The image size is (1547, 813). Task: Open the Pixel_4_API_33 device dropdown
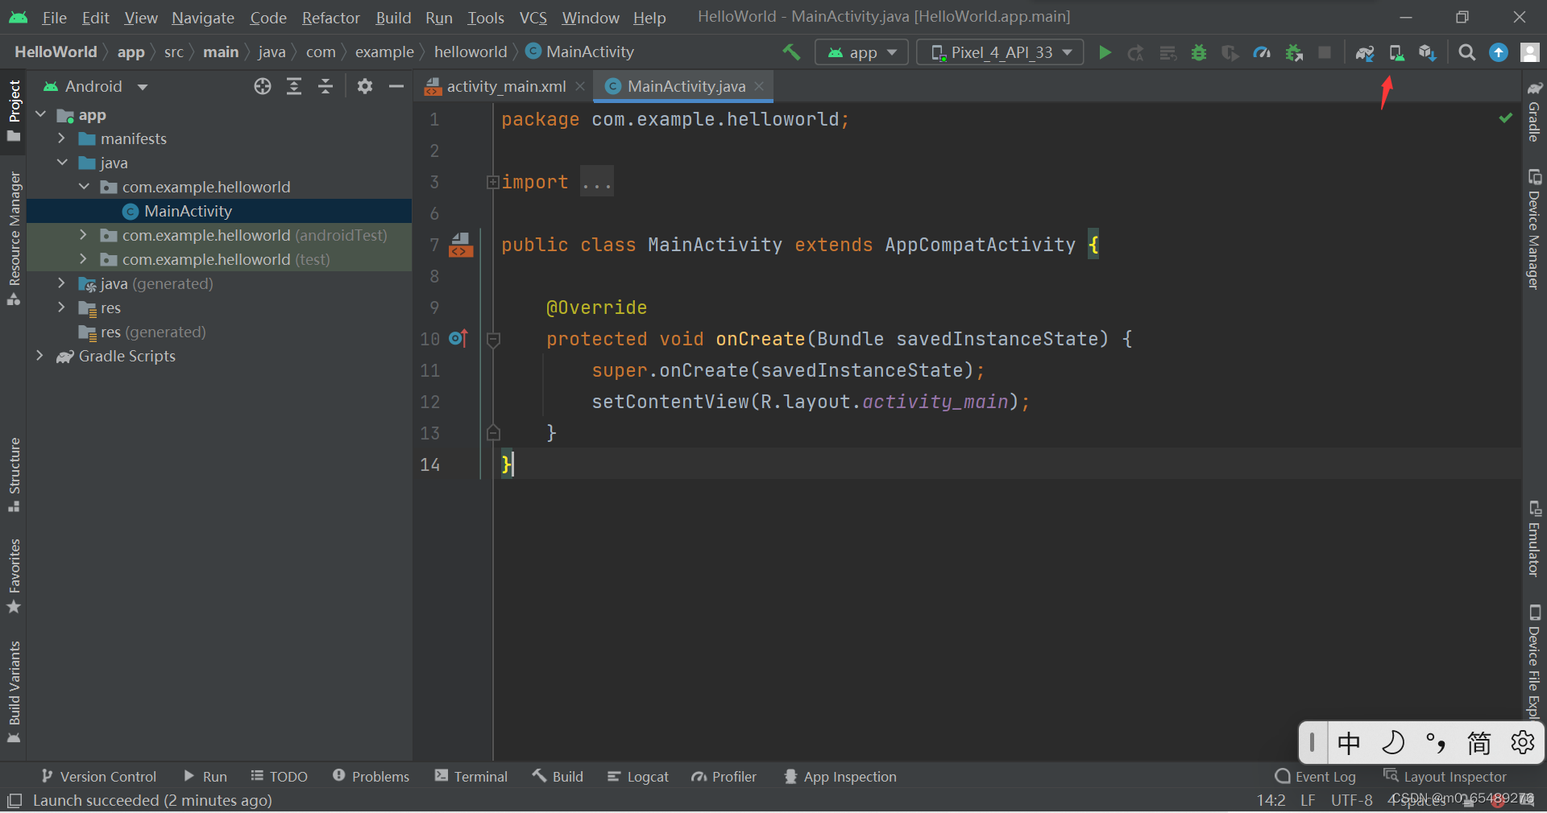pyautogui.click(x=1000, y=52)
